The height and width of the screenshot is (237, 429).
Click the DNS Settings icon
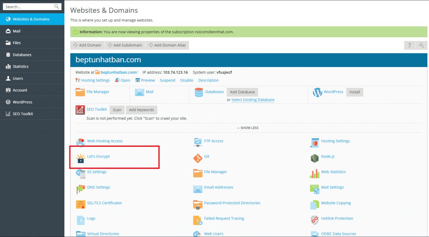click(x=80, y=189)
